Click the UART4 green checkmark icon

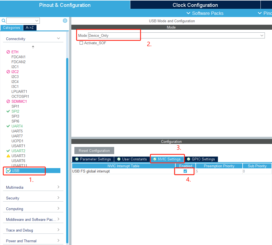click(8, 126)
